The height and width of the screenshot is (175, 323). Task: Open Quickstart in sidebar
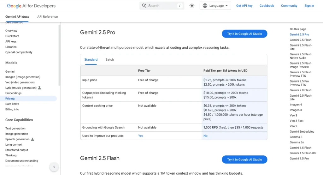pyautogui.click(x=12, y=36)
